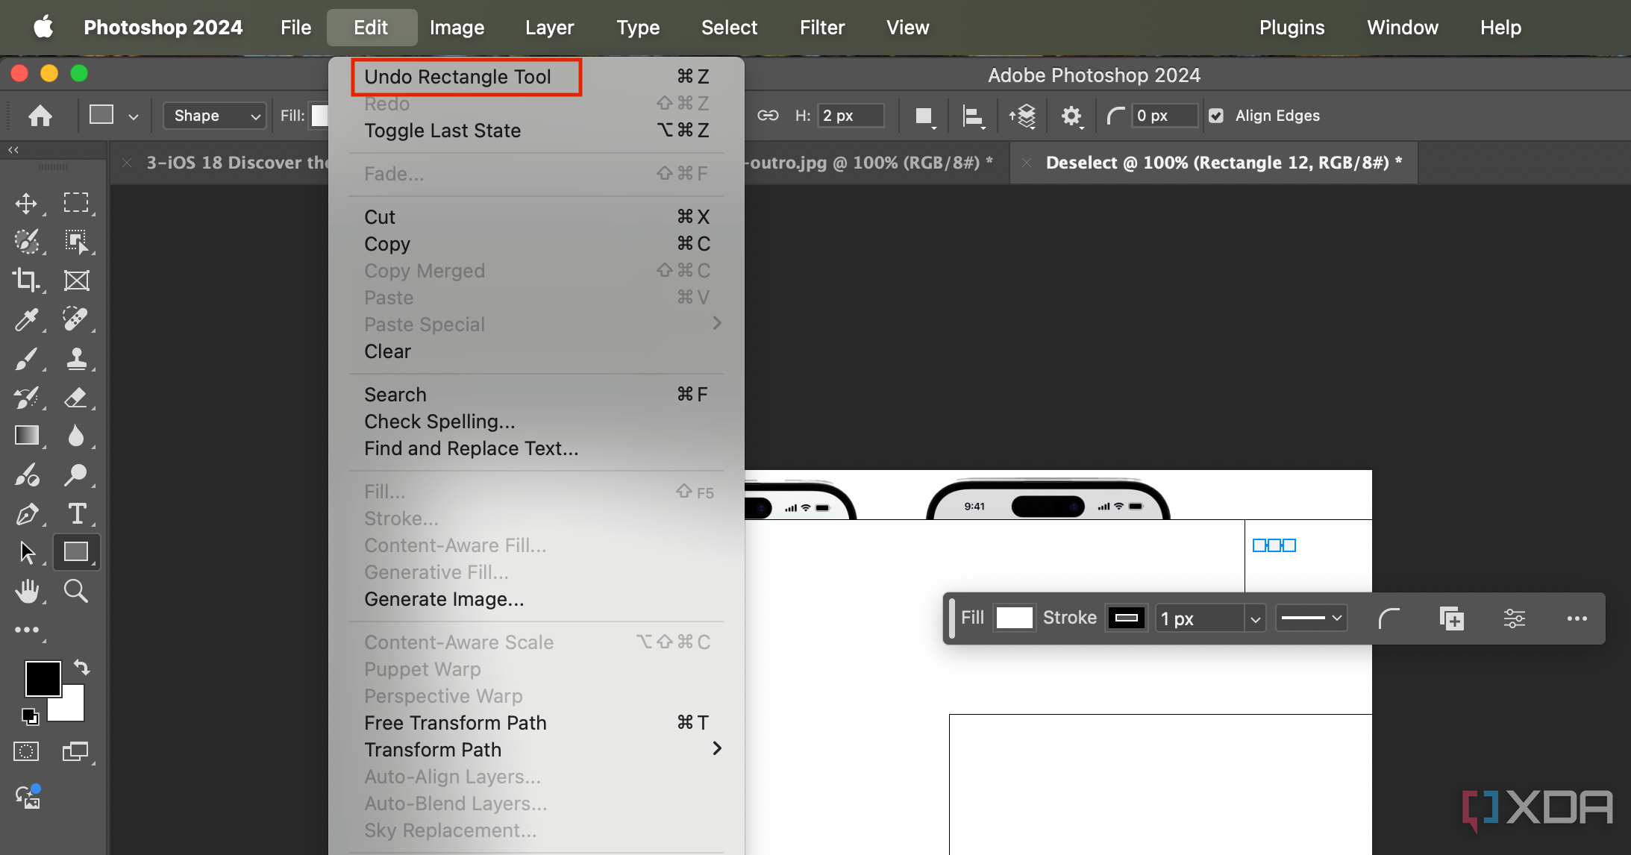Screen dimensions: 1631x855
Task: Select the Clone Stamp tool
Action: pos(76,358)
